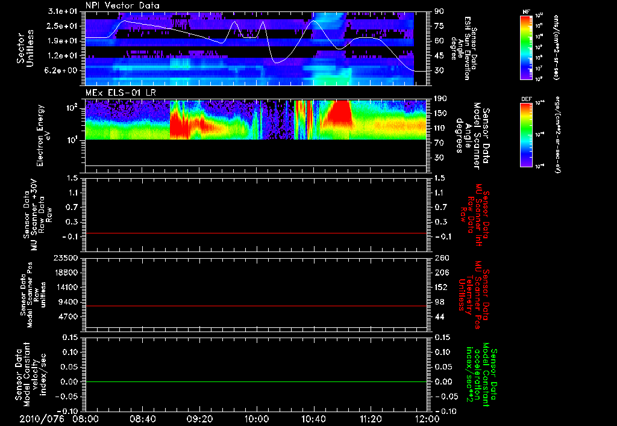Click the '152' telemetry tick value

[440, 287]
